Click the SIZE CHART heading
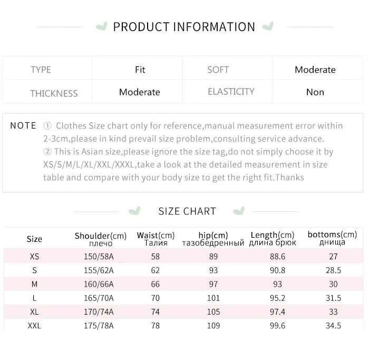Viewport: 369px width, 351px height. (187, 211)
